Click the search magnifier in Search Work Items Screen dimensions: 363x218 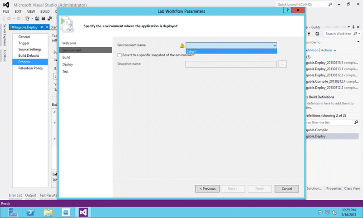point(355,34)
